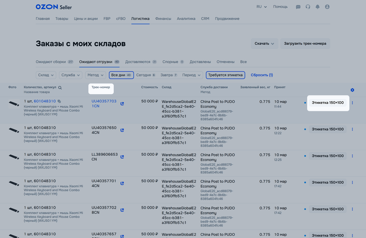Open the user profile icon
Viewport: 366px width, 238px height.
point(327,7)
